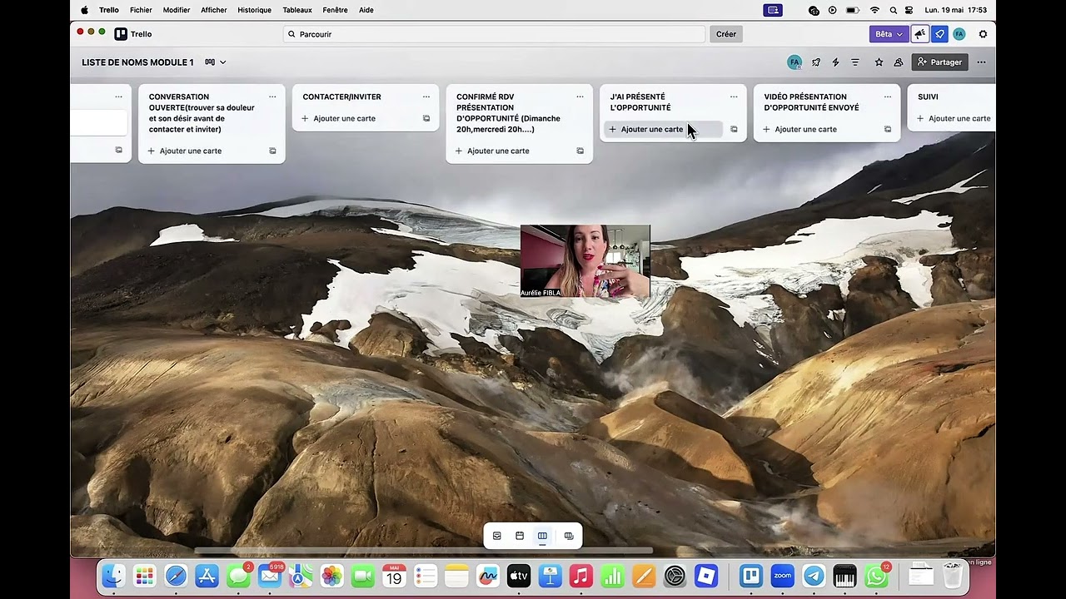Open the lightning bolt automation icon

coord(835,62)
